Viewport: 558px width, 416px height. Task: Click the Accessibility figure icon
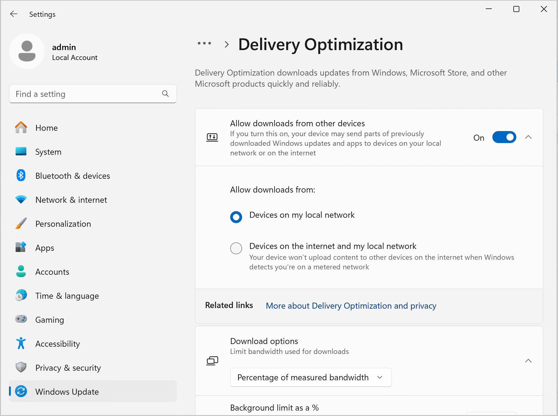coord(21,343)
